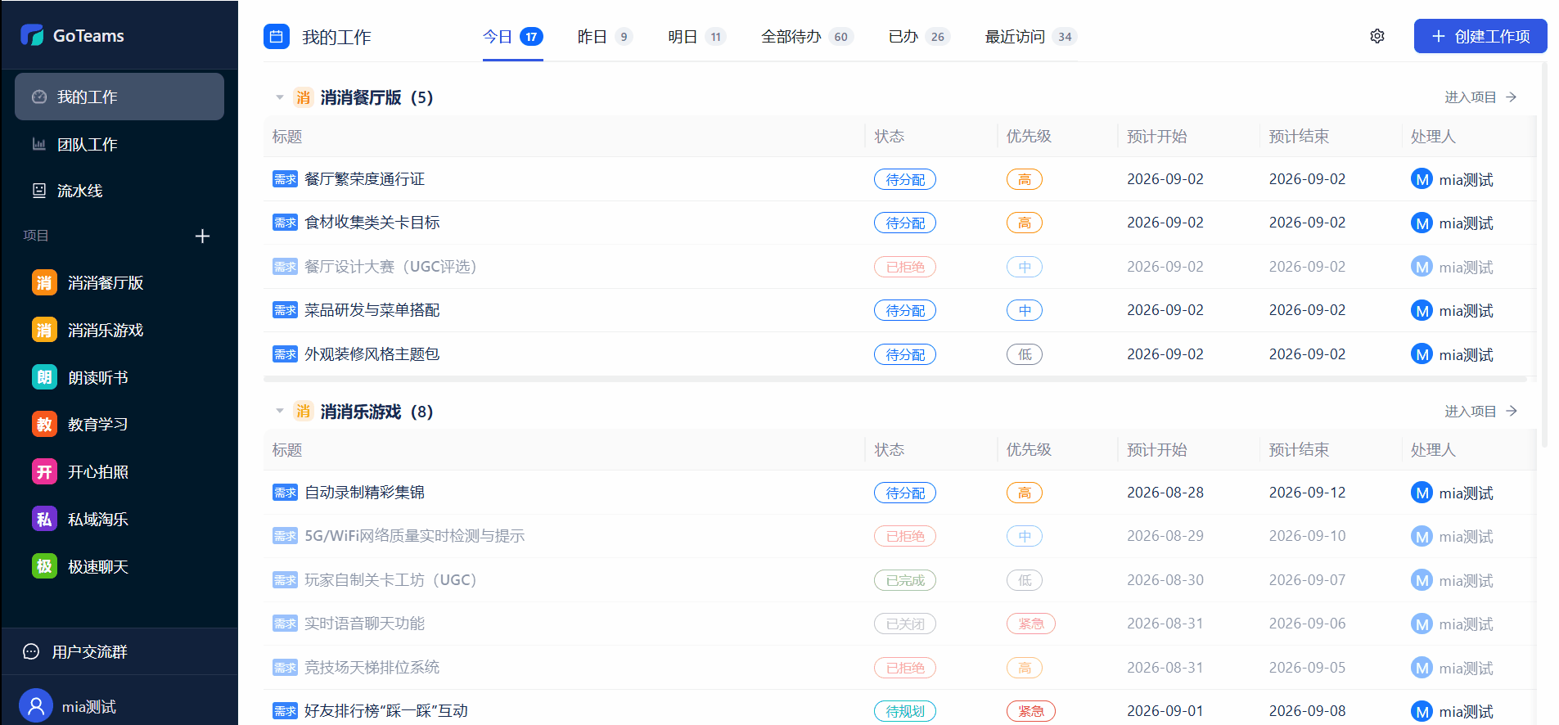Click 紧急 priority tag of 实时语音聊天功能
Image resolution: width=1559 pixels, height=725 pixels.
(1031, 624)
